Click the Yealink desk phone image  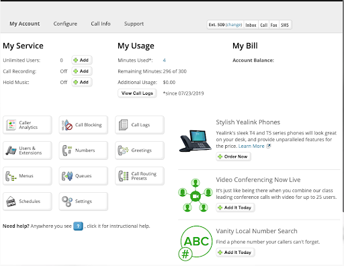pos(196,141)
